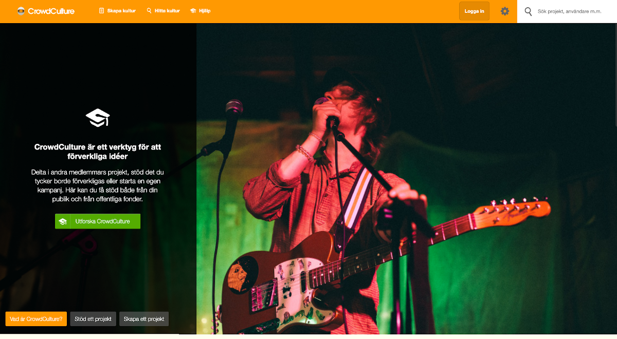Click the graduation cap icon beside Hjälp
Image resolution: width=617 pixels, height=339 pixels.
pos(193,11)
